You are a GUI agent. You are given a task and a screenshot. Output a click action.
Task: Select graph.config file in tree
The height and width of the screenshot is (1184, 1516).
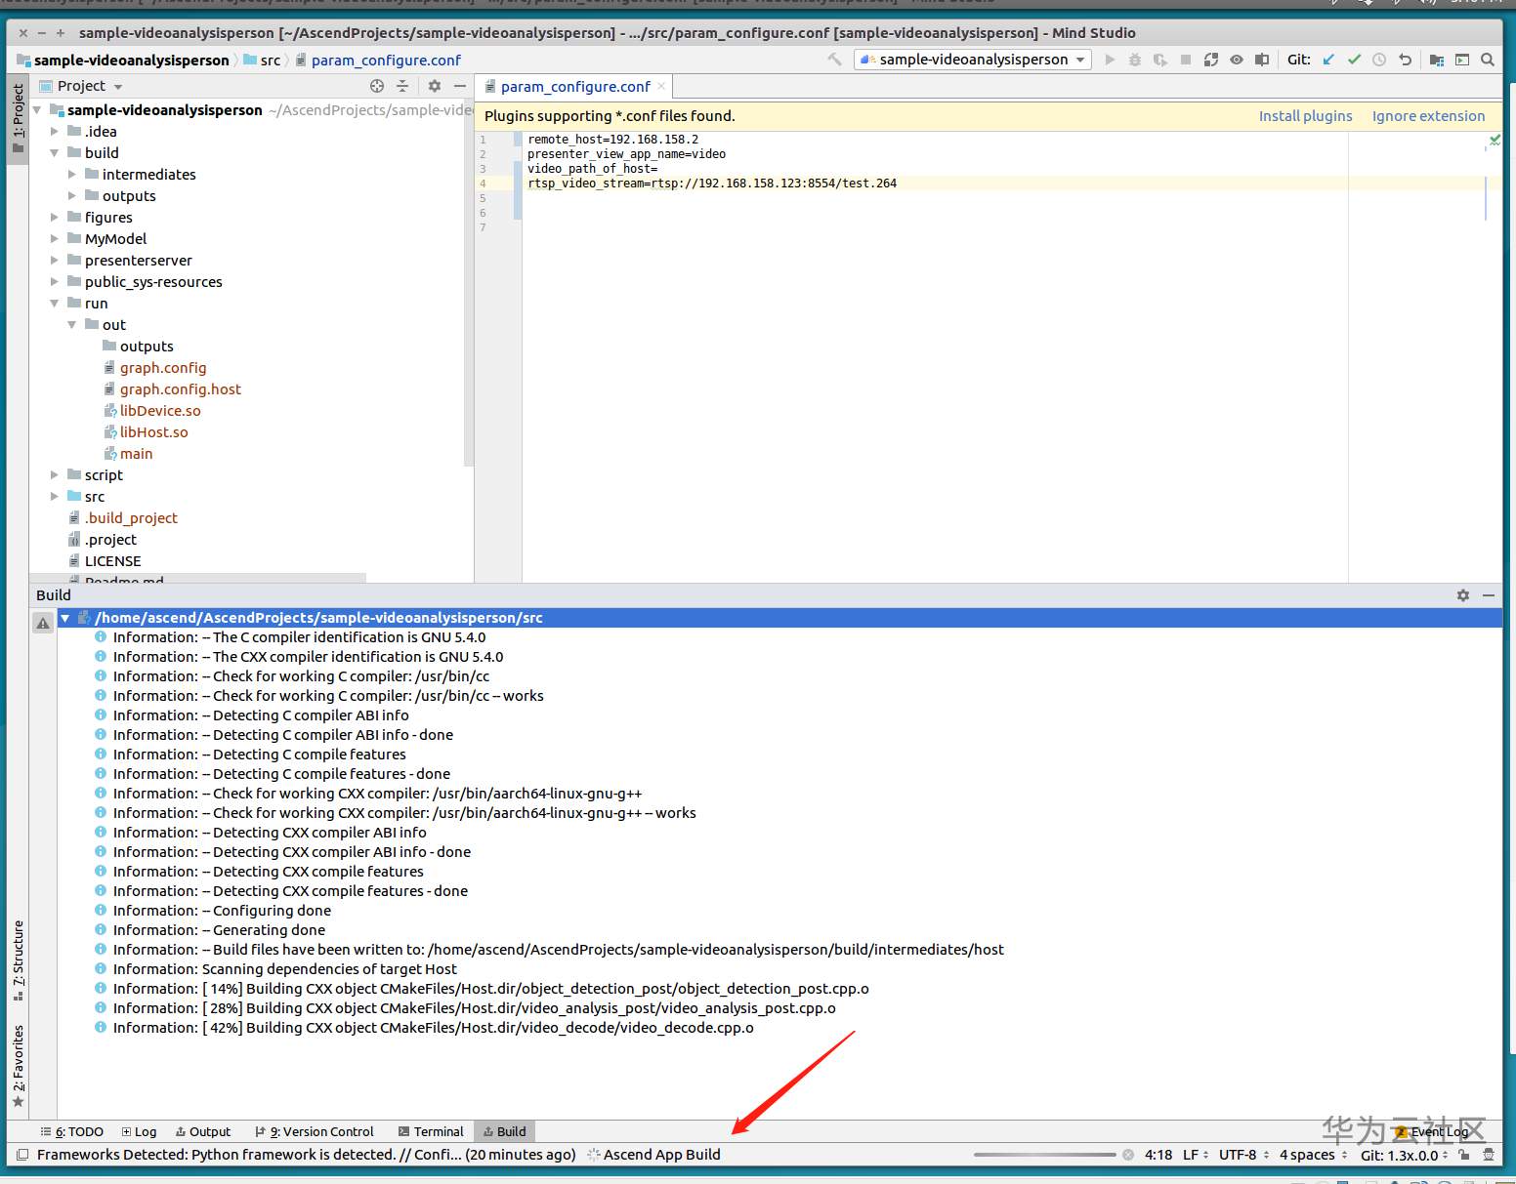[163, 368]
